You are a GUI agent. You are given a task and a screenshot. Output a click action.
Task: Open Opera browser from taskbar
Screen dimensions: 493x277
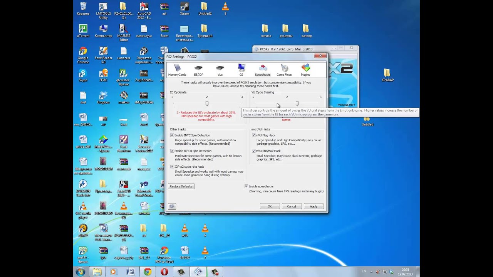164,272
